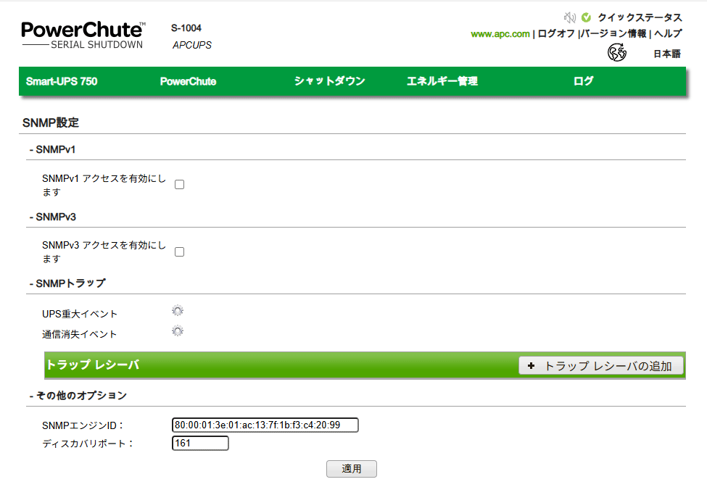The width and height of the screenshot is (707, 495).
Task: Click the SNMPv3 アクセスを有効にします label
Action: pyautogui.click(x=104, y=252)
